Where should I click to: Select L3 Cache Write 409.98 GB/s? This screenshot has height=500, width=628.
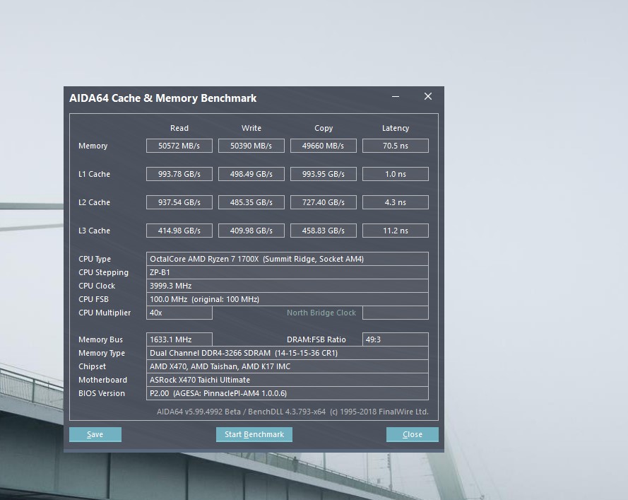pos(251,231)
